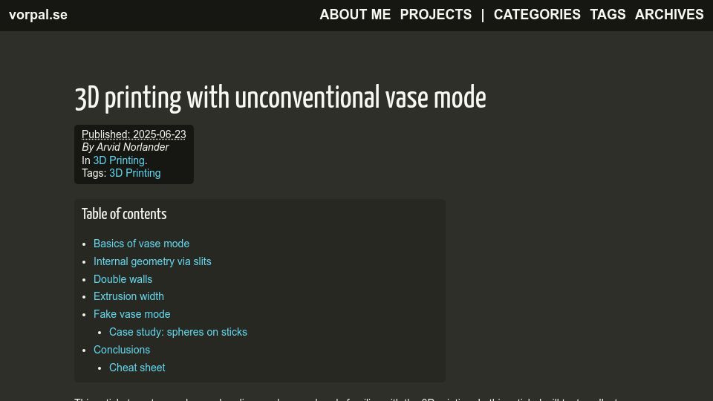Click the Table of contents heading
Image resolution: width=713 pixels, height=401 pixels.
pyautogui.click(x=124, y=214)
